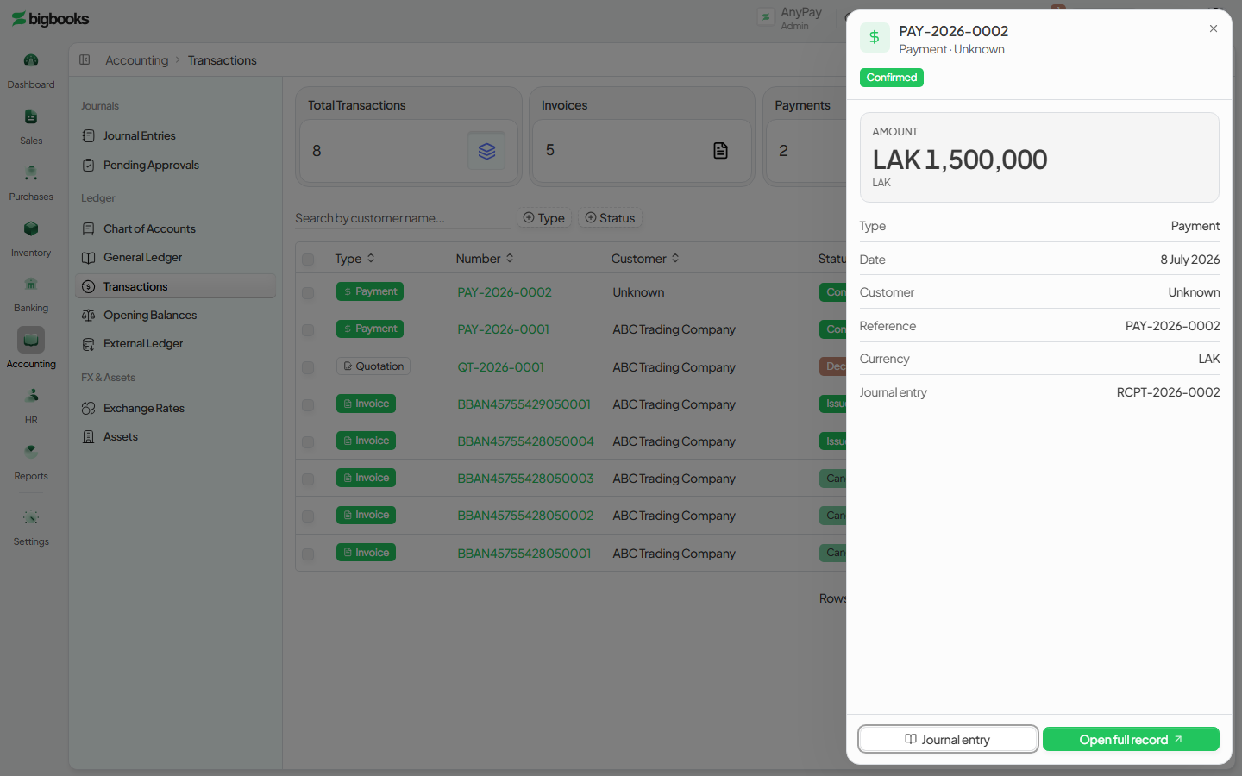The width and height of the screenshot is (1242, 776).
Task: Select Exchange Rates in the sidebar menu
Action: 144,408
